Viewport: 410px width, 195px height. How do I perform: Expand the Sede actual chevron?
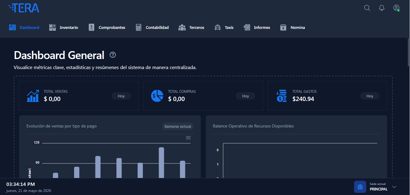(394, 187)
